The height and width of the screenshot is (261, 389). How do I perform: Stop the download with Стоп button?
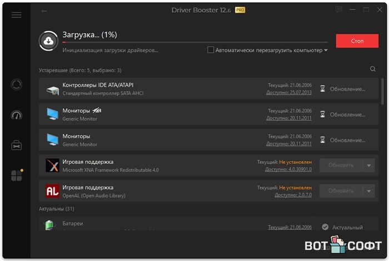coord(357,41)
